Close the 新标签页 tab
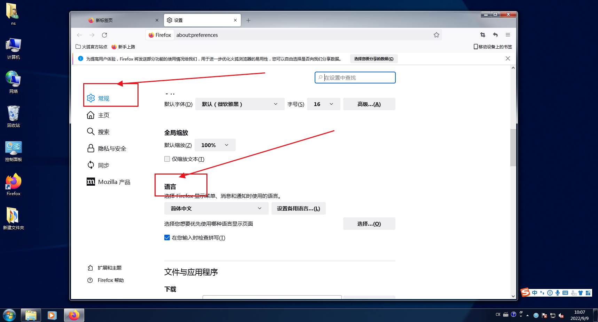Viewport: 598px width, 322px height. click(x=157, y=20)
